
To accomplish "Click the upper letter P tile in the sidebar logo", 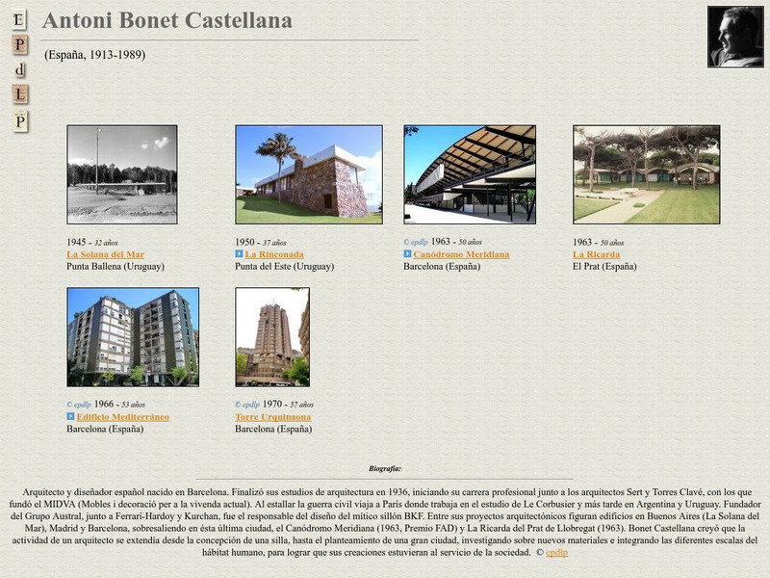I will 18,46.
